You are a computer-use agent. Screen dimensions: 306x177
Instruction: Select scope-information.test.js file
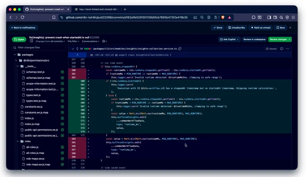pos(41,83)
